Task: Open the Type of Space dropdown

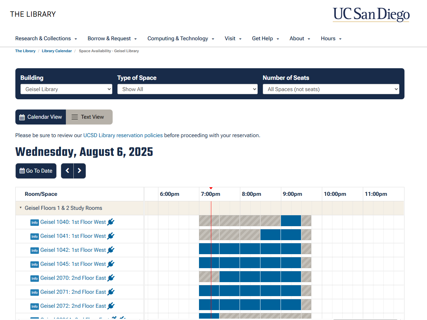Action: (187, 89)
